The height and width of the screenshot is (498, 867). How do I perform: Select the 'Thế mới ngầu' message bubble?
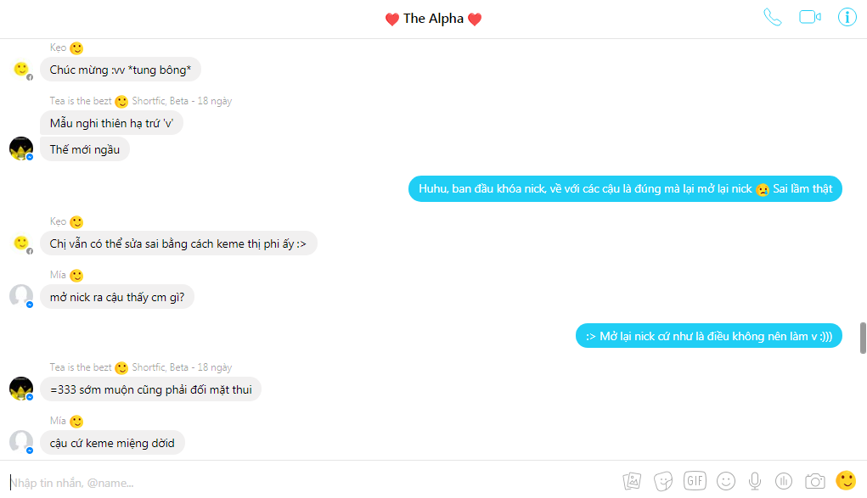[85, 149]
